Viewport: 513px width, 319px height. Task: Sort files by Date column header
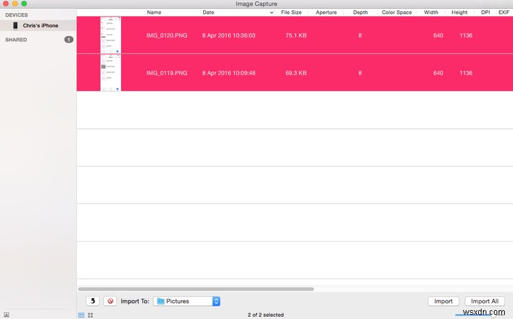point(209,12)
